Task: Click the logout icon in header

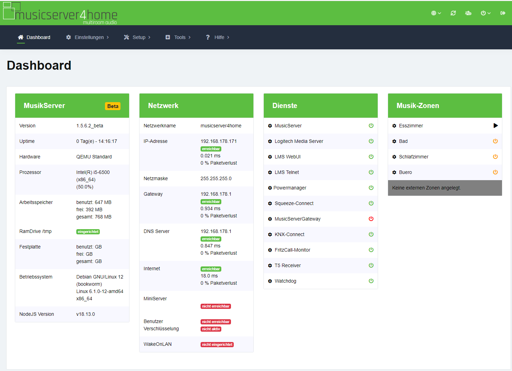Action: tap(503, 13)
